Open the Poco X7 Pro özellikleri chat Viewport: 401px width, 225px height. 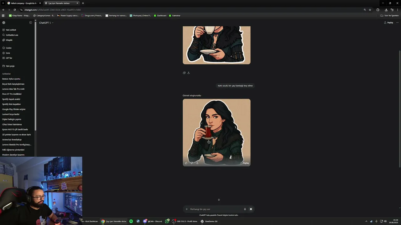12,94
